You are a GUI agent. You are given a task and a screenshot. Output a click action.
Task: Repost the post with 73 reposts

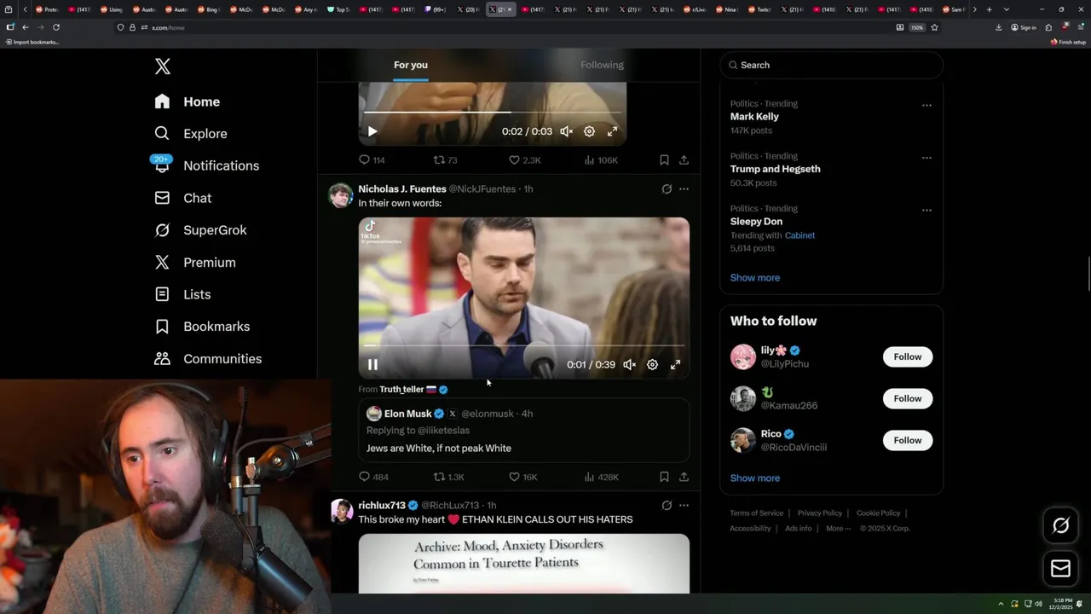coord(446,159)
